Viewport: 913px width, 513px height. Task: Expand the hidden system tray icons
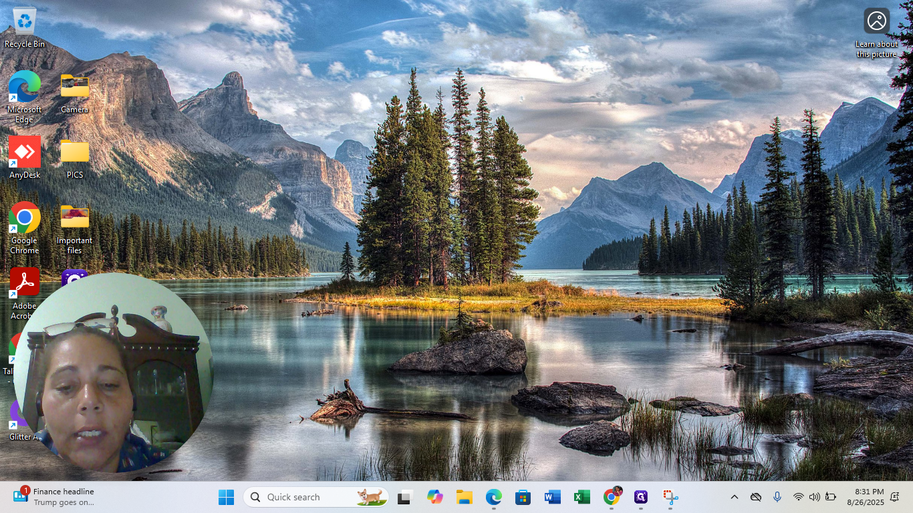pyautogui.click(x=734, y=497)
